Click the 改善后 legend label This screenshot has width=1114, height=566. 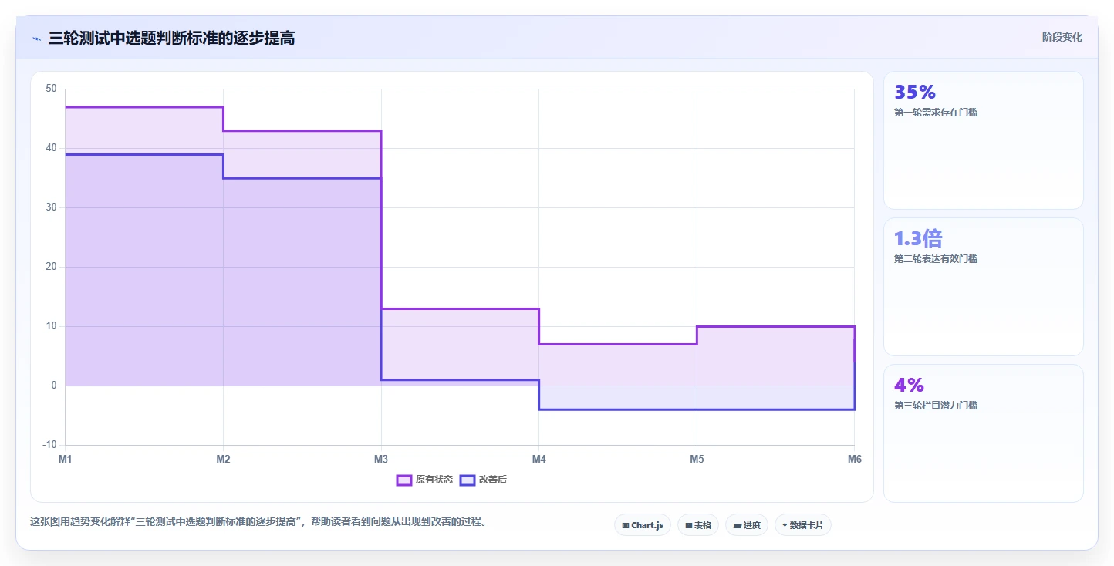493,480
